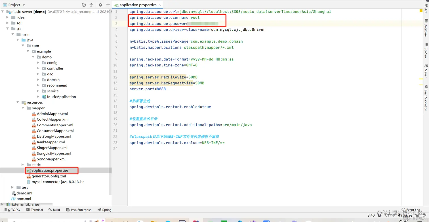Click the UTF-8 encoding in status bar

point(390,215)
